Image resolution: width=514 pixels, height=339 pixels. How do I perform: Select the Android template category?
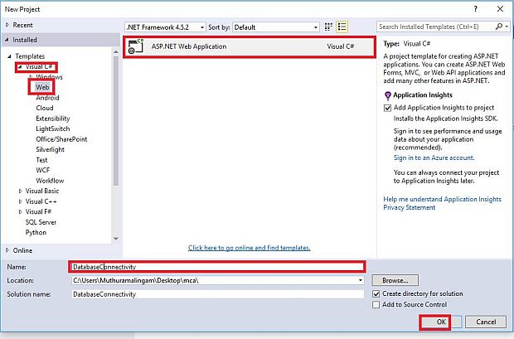pyautogui.click(x=47, y=98)
